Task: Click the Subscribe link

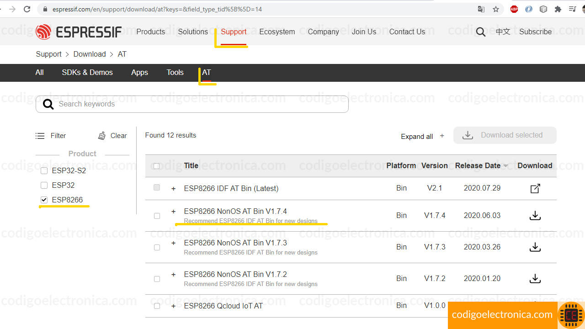Action: pos(535,32)
